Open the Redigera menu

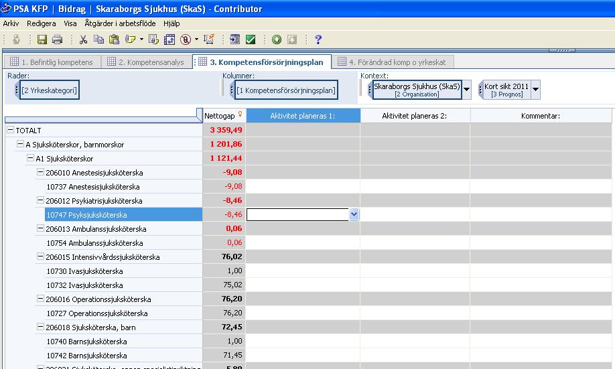pyautogui.click(x=41, y=23)
